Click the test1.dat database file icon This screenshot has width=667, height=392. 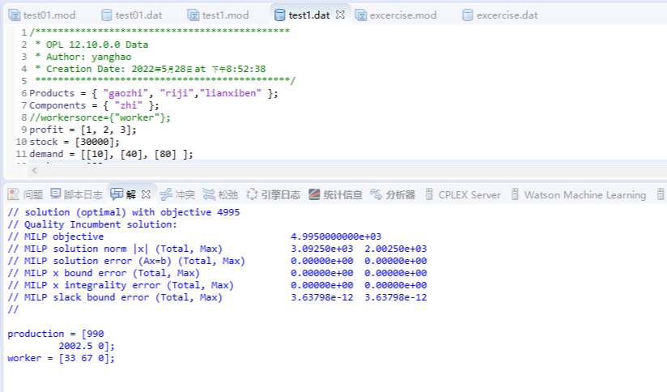279,15
